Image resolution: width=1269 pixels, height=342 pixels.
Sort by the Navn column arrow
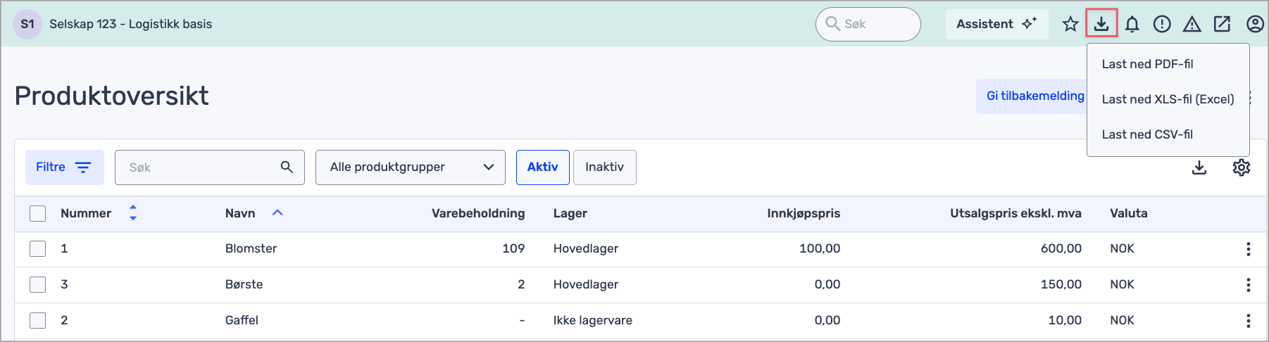277,213
